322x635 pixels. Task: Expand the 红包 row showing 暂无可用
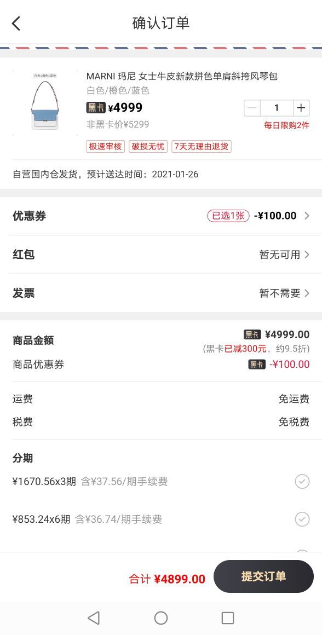(x=161, y=255)
